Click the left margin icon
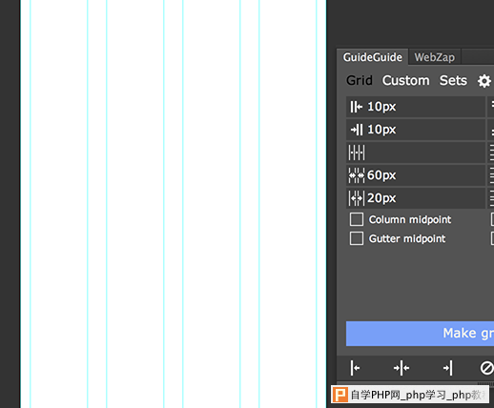 pyautogui.click(x=357, y=107)
